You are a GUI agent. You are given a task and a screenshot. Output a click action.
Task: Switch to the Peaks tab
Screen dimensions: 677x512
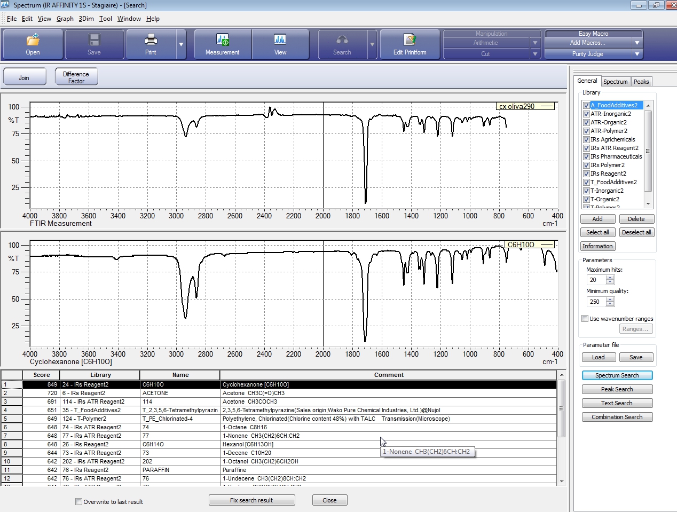[x=641, y=81]
